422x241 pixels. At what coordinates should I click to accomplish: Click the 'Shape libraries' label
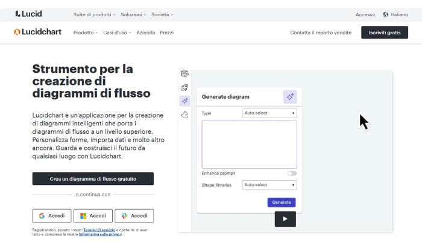(216, 185)
